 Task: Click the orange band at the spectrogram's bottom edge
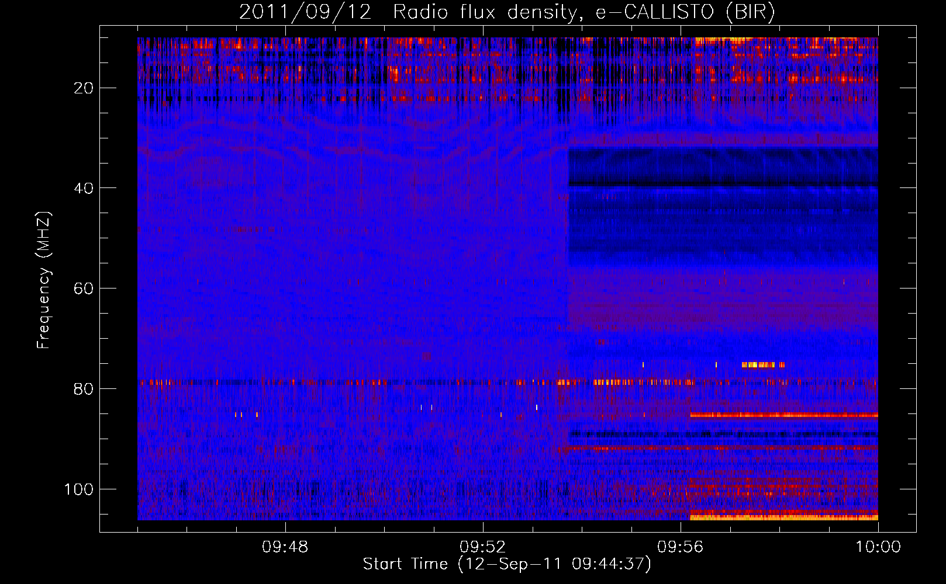point(783,517)
